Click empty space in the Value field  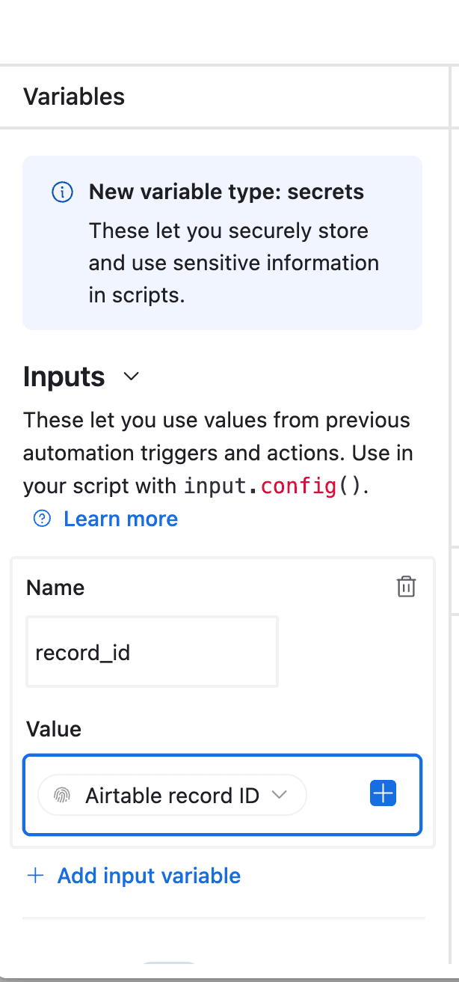pyautogui.click(x=336, y=795)
